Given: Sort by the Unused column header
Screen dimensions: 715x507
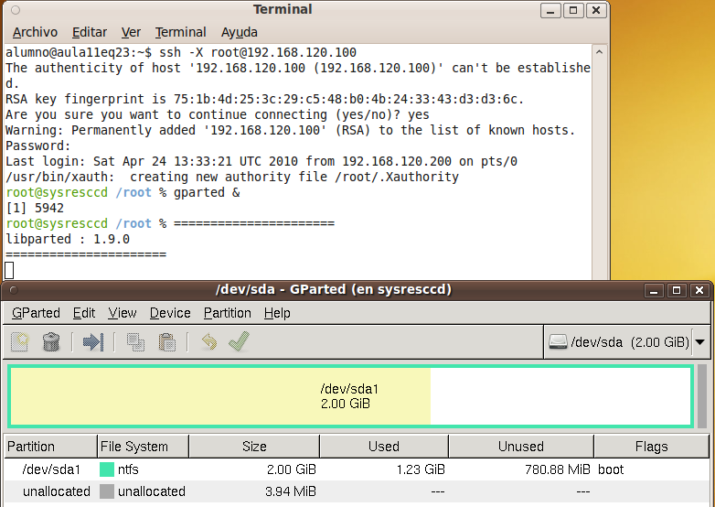Looking at the screenshot, I should pyautogui.click(x=521, y=447).
